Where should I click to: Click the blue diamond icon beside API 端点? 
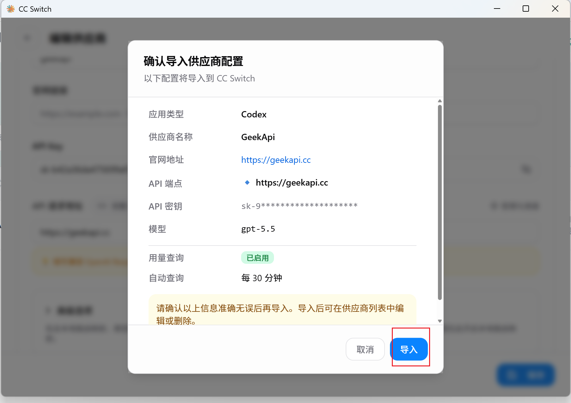point(247,182)
